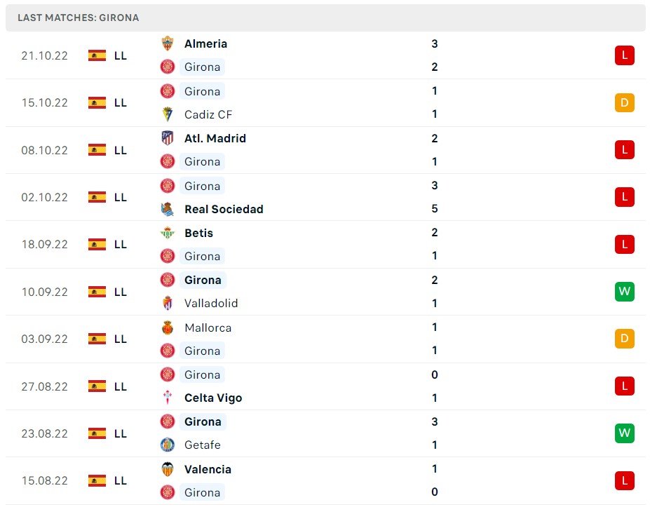
Task: Click the Betis club crest icon
Action: [167, 233]
